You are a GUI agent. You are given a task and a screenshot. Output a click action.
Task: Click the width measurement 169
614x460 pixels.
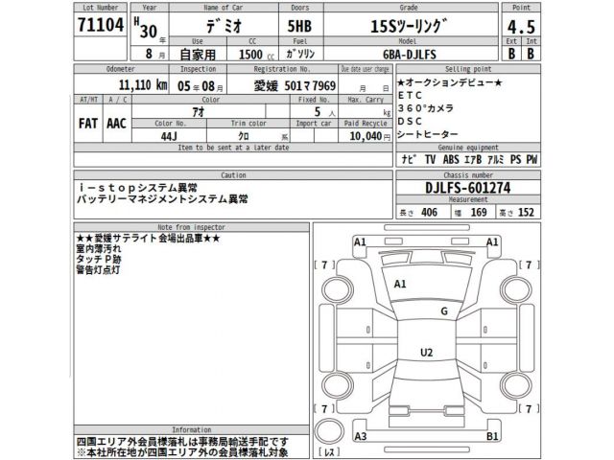coord(479,213)
